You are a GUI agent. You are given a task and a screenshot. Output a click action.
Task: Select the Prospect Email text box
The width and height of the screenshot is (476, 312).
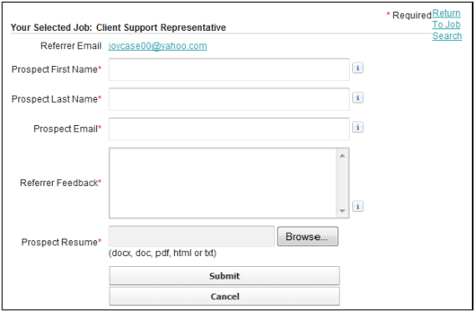(229, 129)
